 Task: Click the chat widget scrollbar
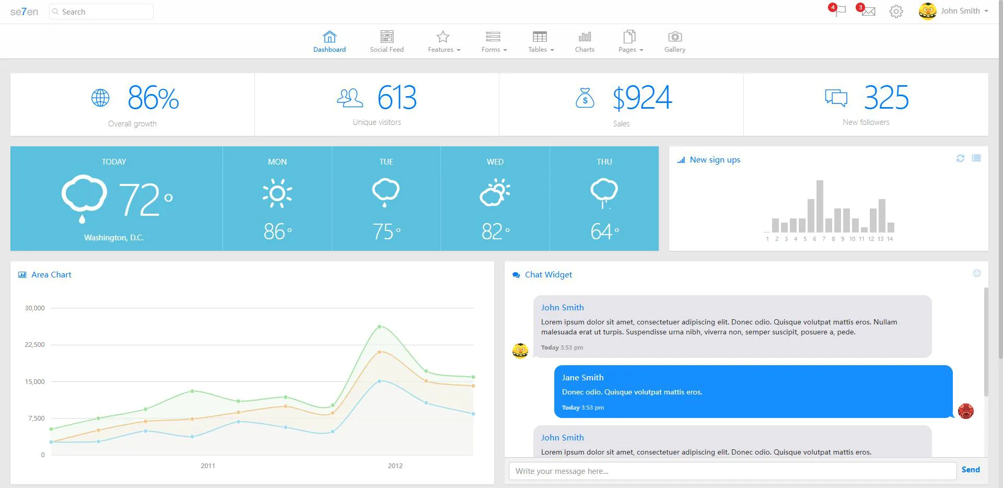[986, 342]
